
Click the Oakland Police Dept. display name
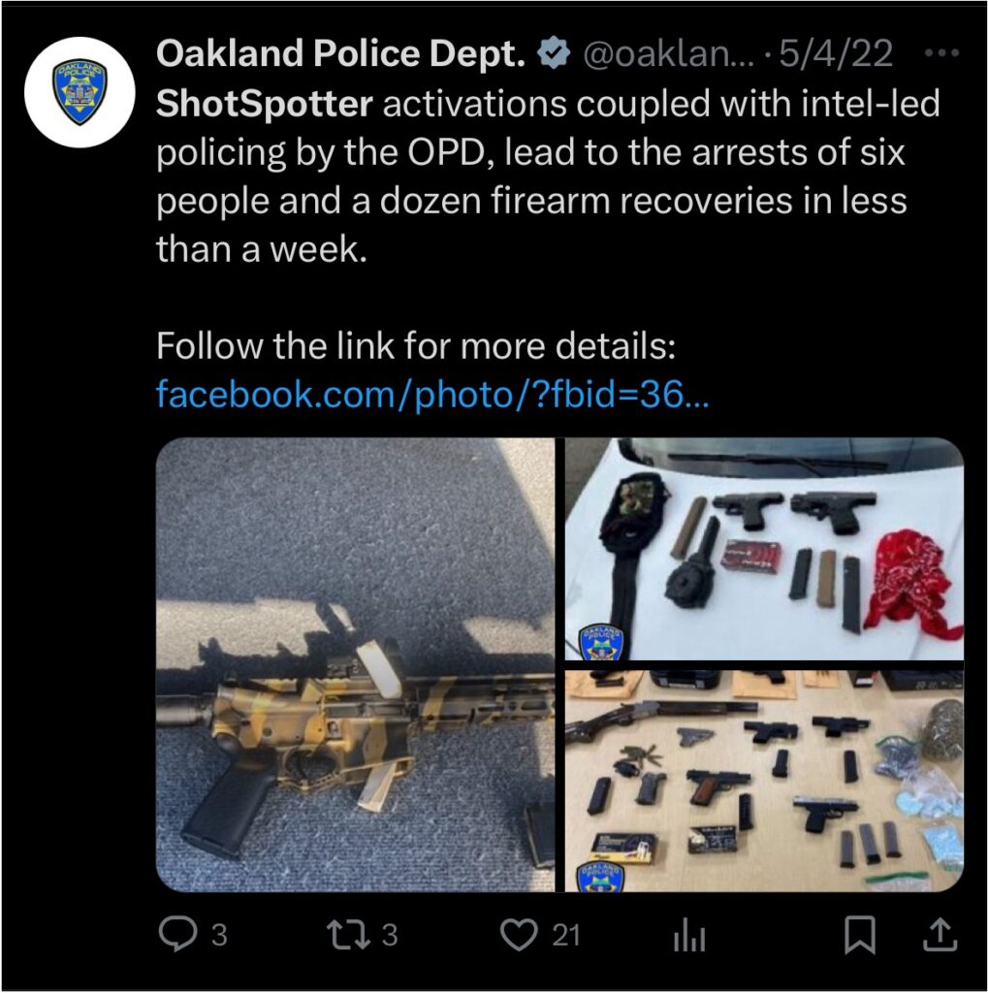tap(340, 53)
